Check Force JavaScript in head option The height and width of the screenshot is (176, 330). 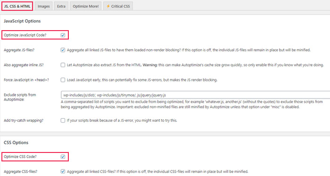coord(63,80)
